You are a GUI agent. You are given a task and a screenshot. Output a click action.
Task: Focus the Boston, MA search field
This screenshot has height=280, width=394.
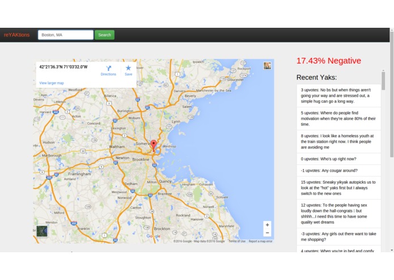click(66, 35)
